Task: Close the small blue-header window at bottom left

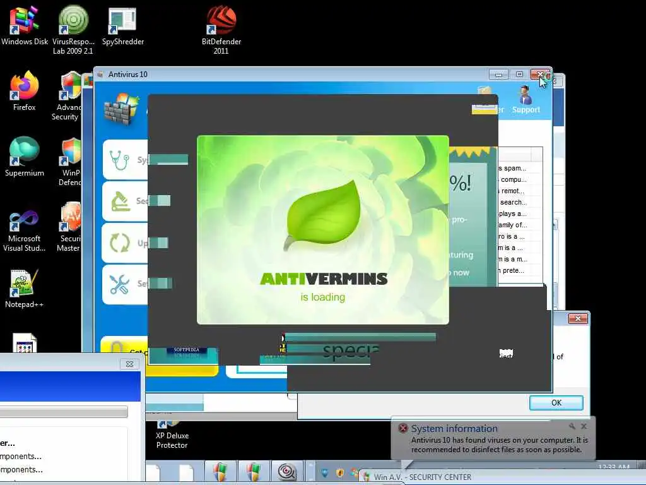Action: (x=129, y=364)
